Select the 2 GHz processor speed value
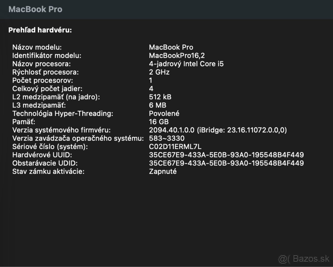Viewport: 333px width, 267px height. 159,72
